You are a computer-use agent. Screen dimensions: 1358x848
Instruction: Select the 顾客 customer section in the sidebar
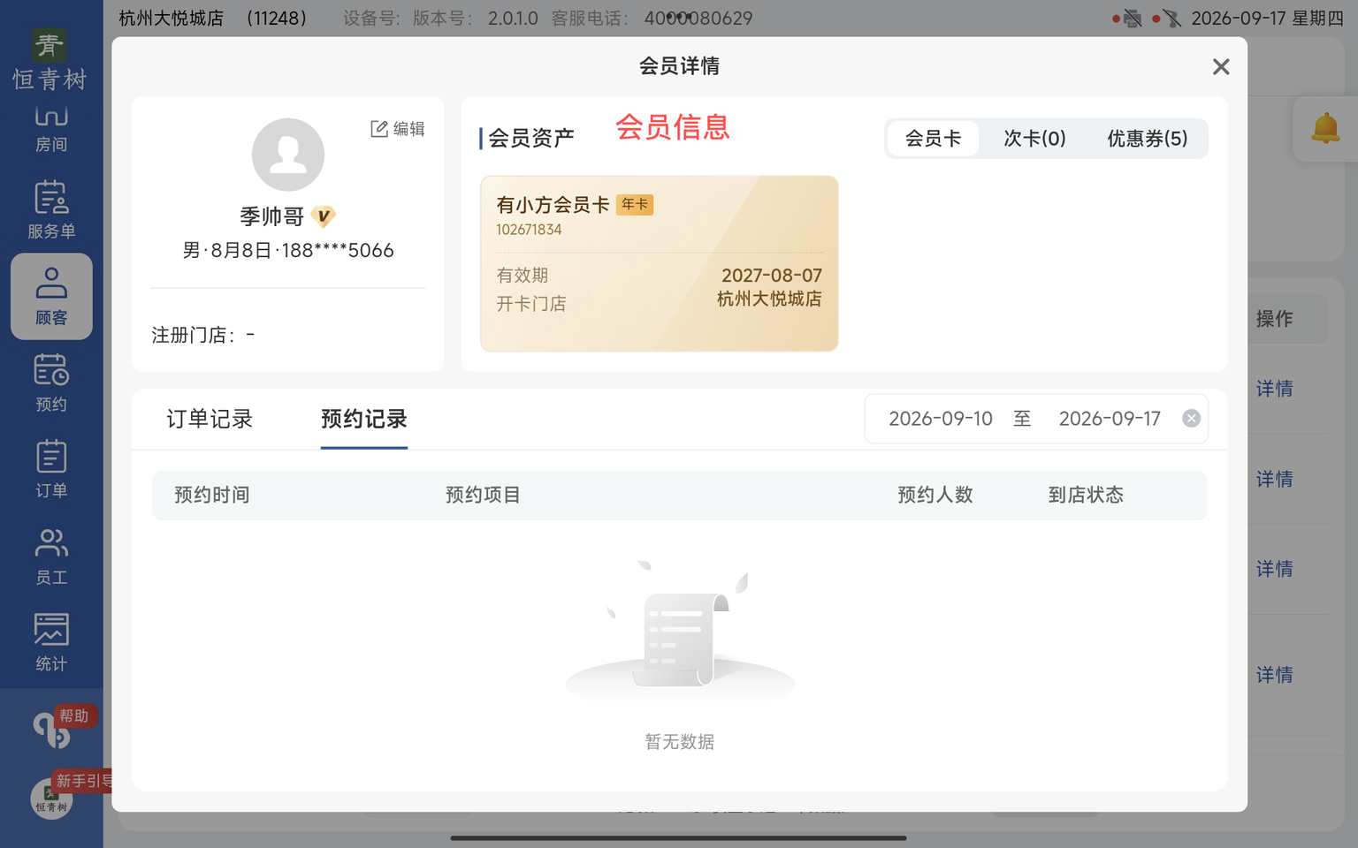[x=51, y=296]
